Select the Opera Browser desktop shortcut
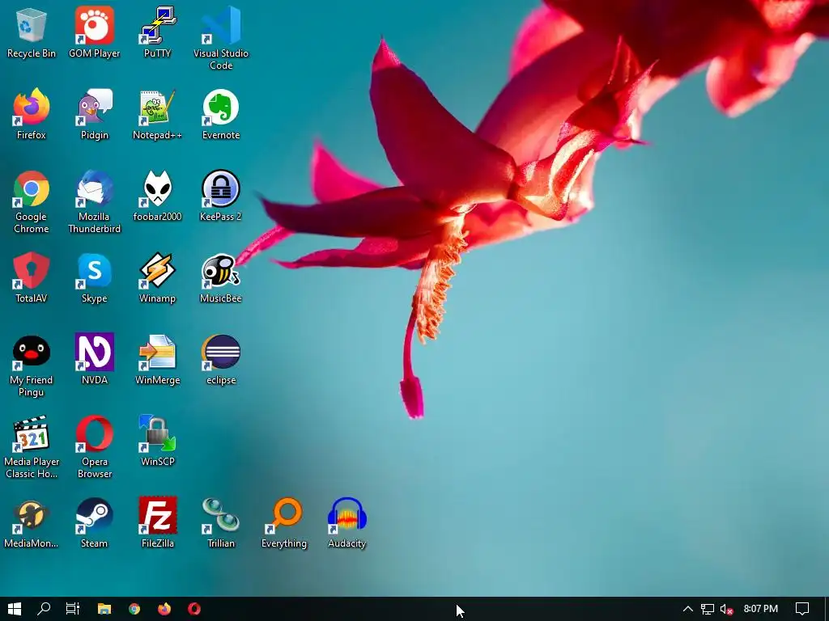 pyautogui.click(x=94, y=447)
